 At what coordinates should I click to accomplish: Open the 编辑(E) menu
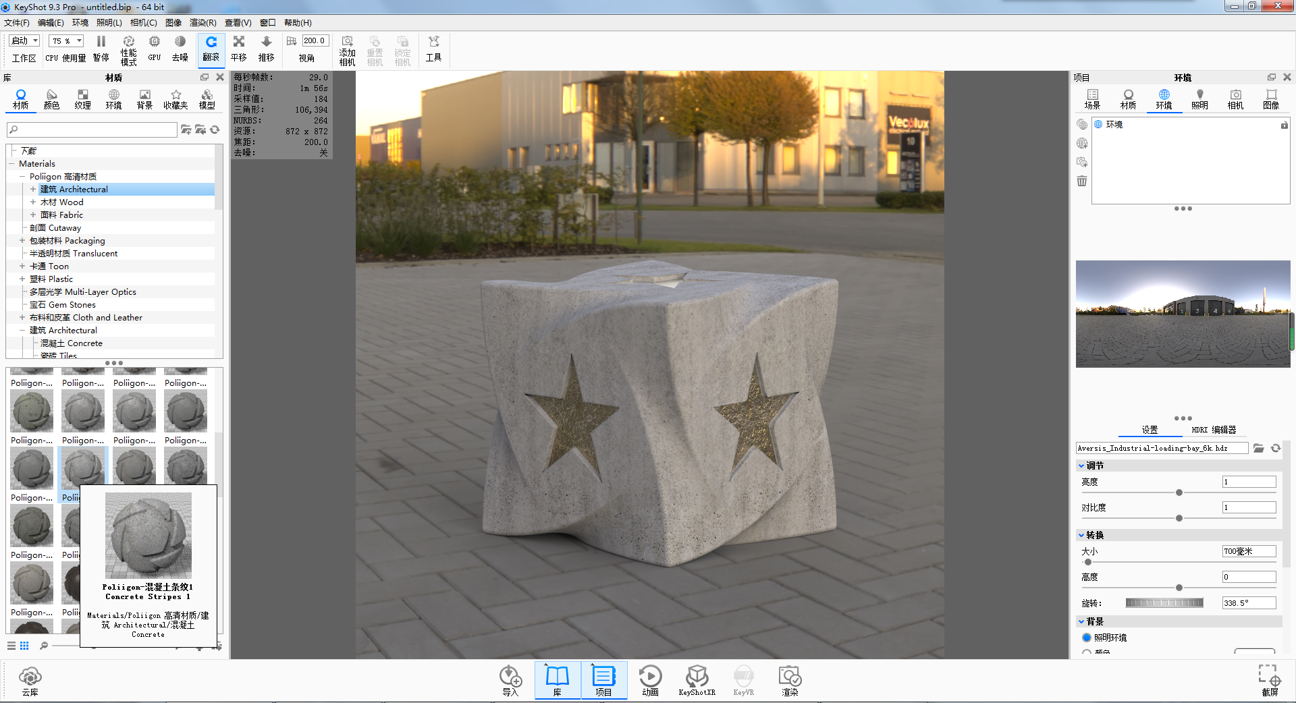[x=51, y=23]
